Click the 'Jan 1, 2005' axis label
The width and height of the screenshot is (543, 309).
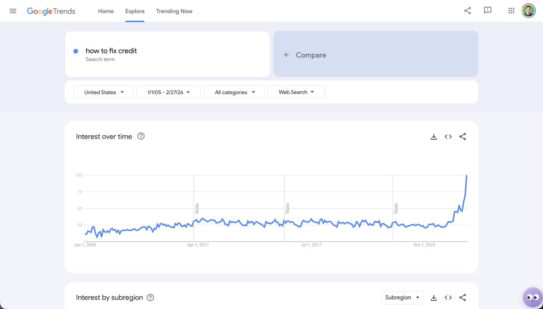pos(85,245)
